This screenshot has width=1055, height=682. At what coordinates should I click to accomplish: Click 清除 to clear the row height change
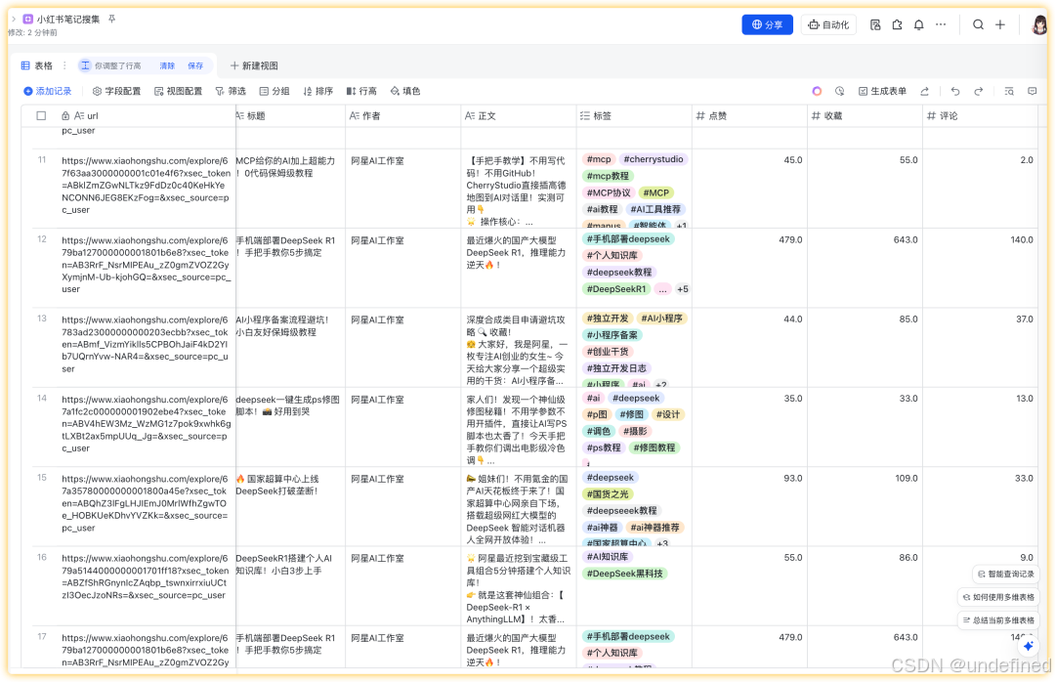[167, 65]
